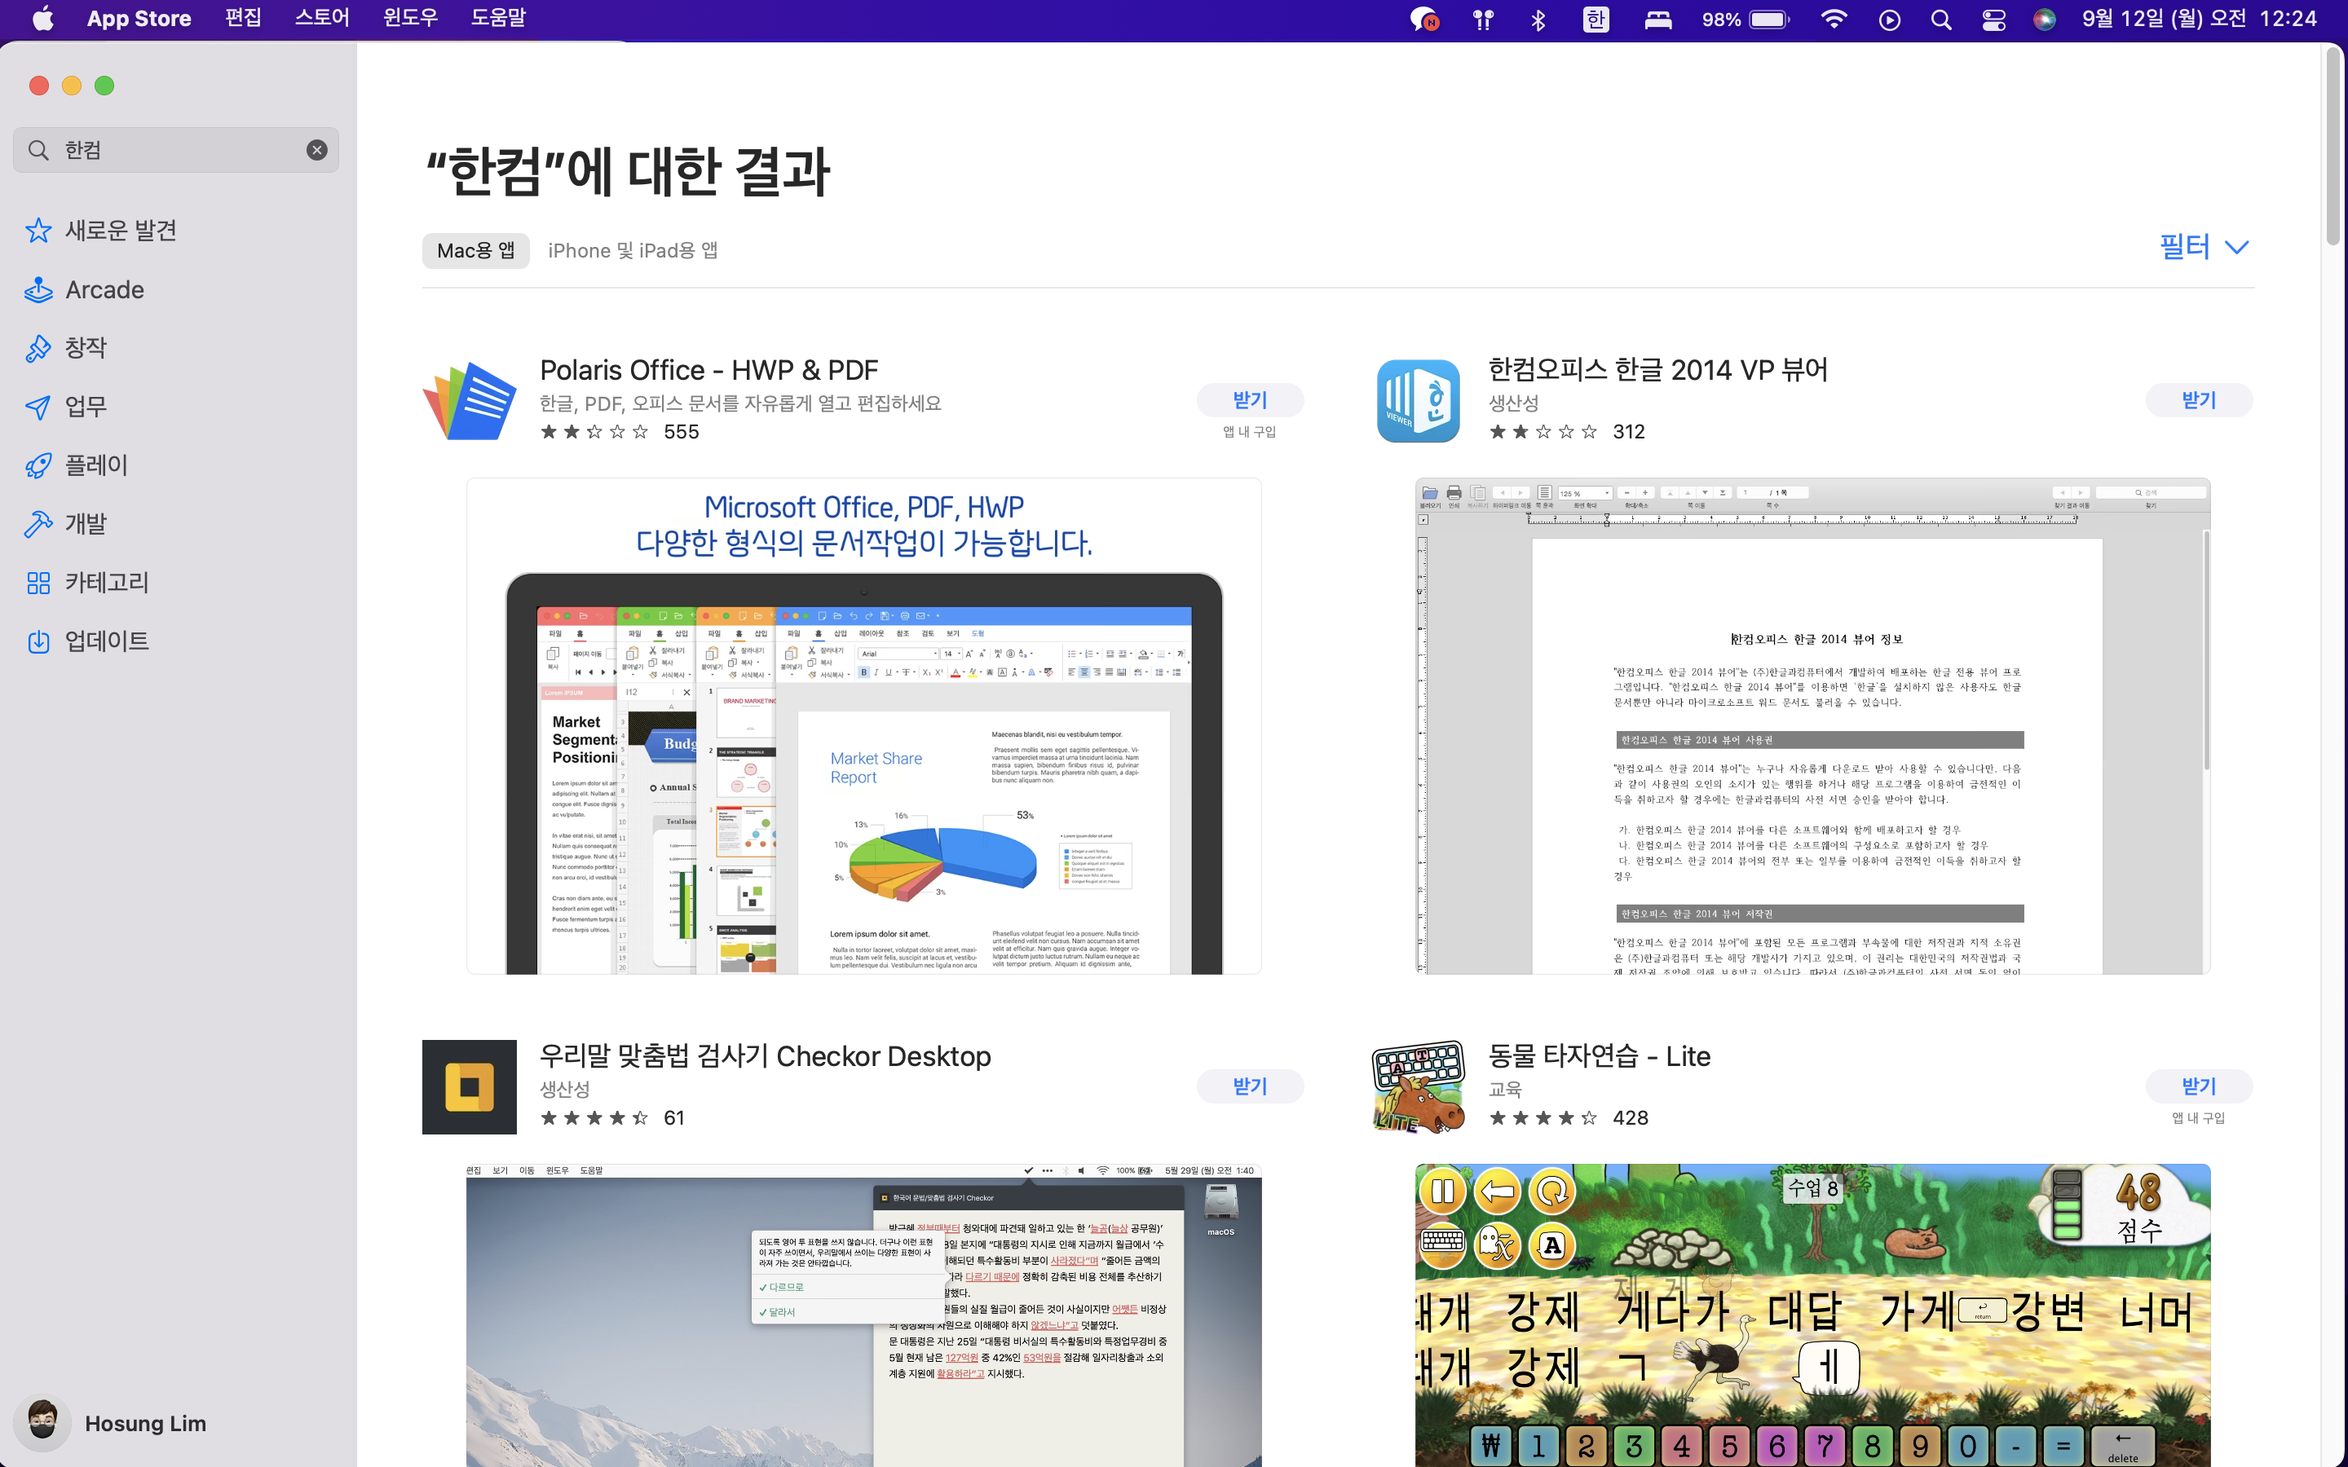Open the 플레이 (Play) sidebar rocket icon
2348x1467 pixels.
(38, 465)
